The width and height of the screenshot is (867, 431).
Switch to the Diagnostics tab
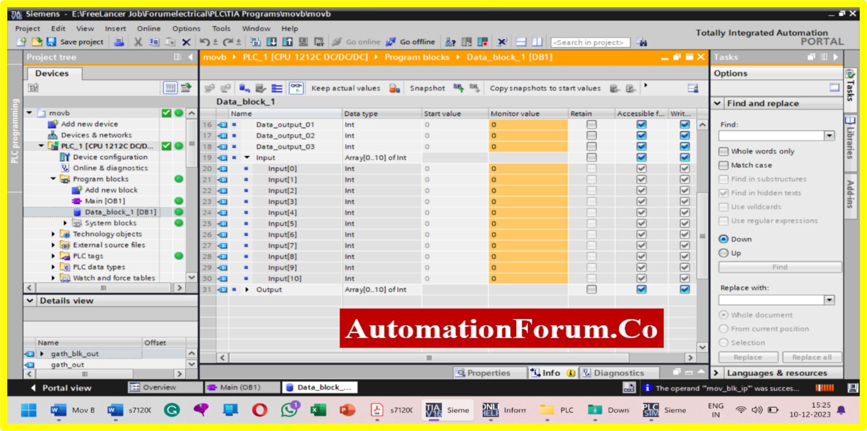point(620,373)
